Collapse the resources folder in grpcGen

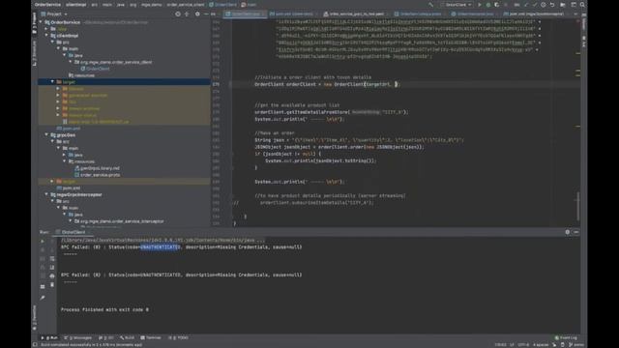coord(65,161)
